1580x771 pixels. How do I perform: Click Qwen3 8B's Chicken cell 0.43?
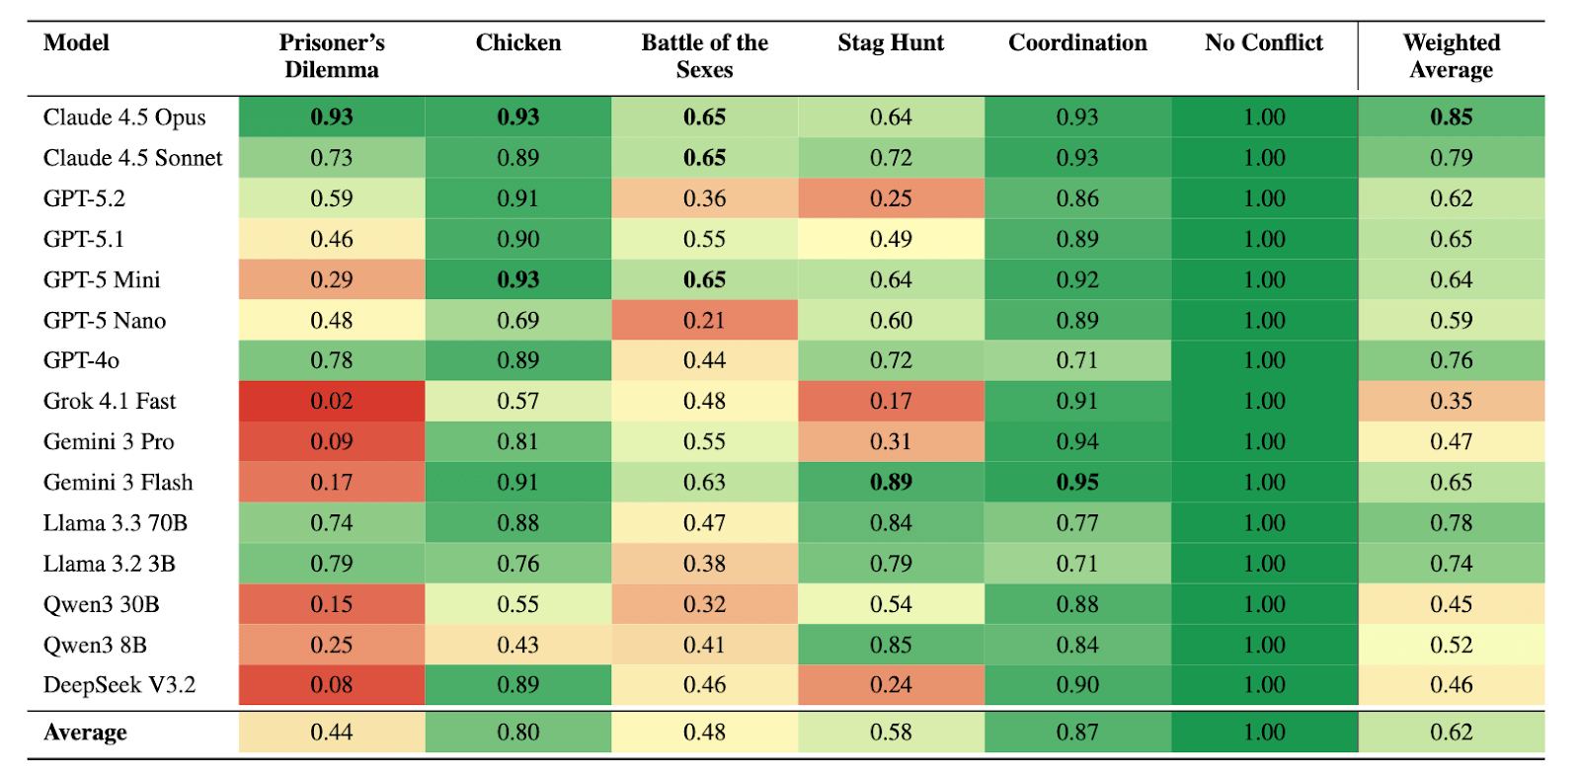[517, 645]
